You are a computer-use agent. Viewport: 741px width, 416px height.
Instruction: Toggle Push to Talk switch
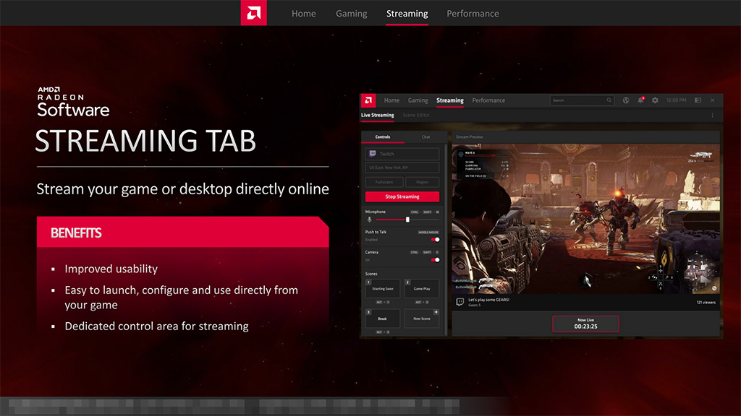[435, 240]
